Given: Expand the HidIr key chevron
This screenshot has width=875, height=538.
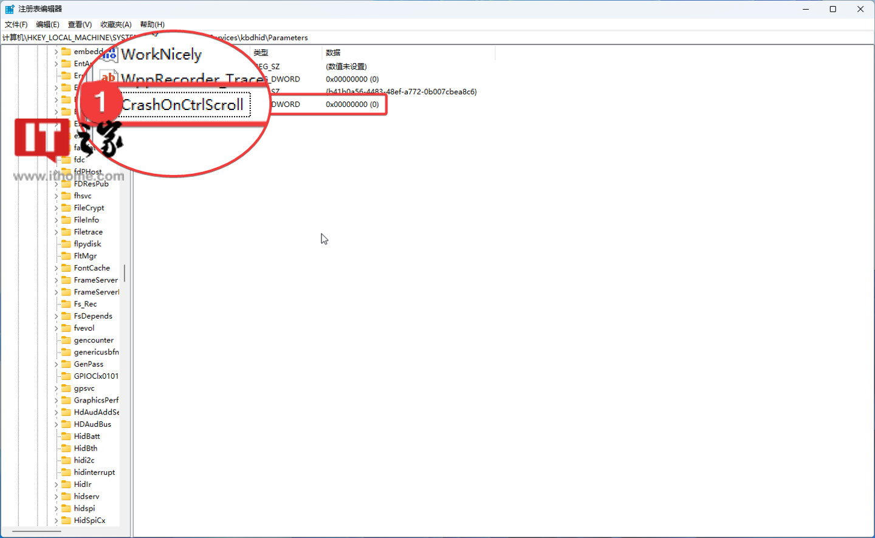Looking at the screenshot, I should click(x=56, y=485).
